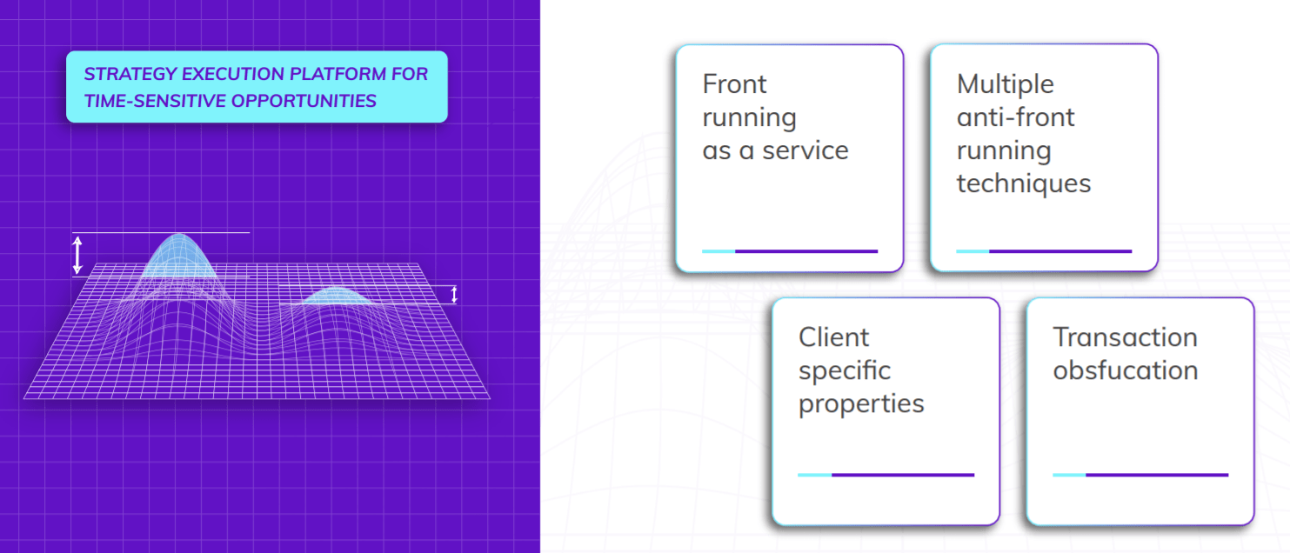
Task: Click cyan bar segment in Multiple anti-front card
Action: click(x=973, y=251)
